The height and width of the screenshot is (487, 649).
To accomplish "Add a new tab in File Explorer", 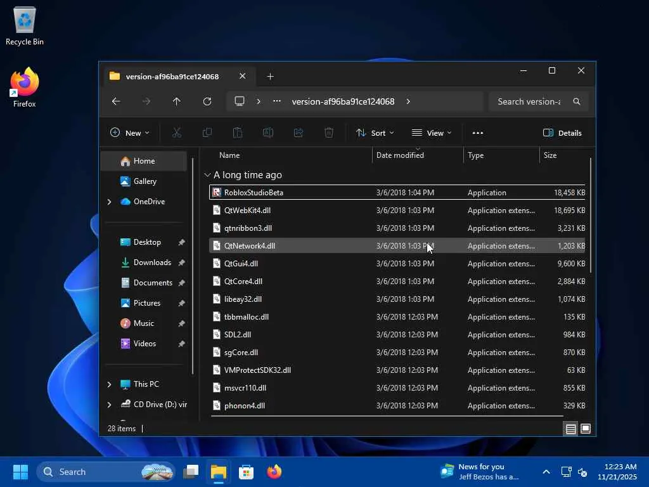I will [x=270, y=77].
